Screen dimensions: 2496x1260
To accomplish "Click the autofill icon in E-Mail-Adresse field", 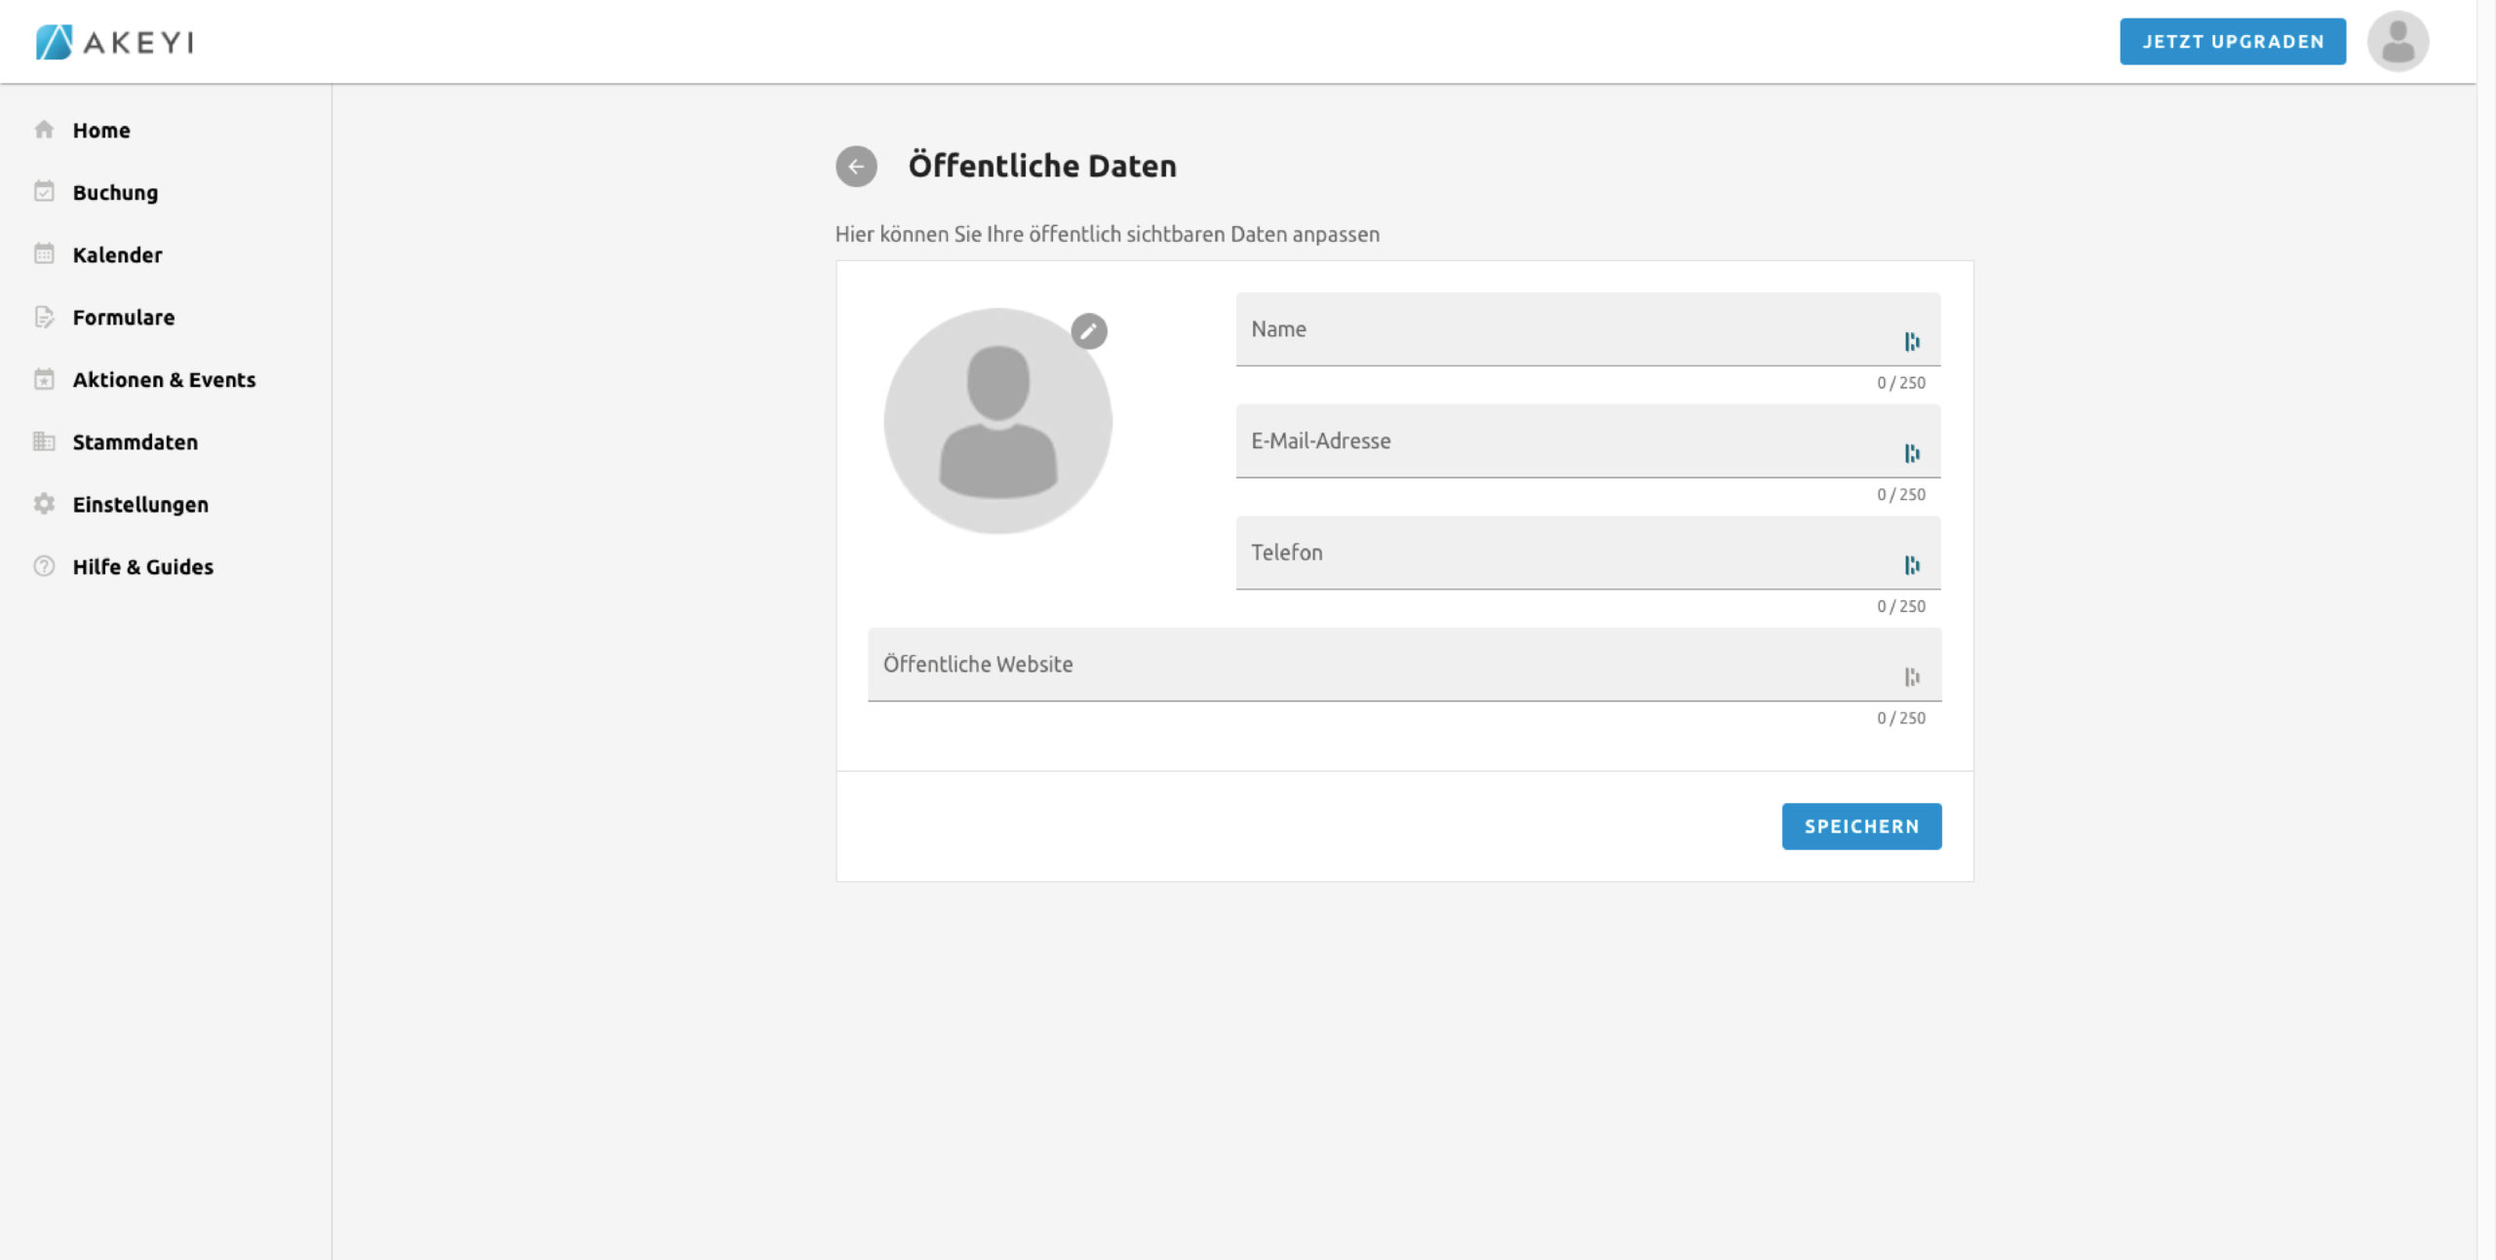I will tap(1912, 453).
